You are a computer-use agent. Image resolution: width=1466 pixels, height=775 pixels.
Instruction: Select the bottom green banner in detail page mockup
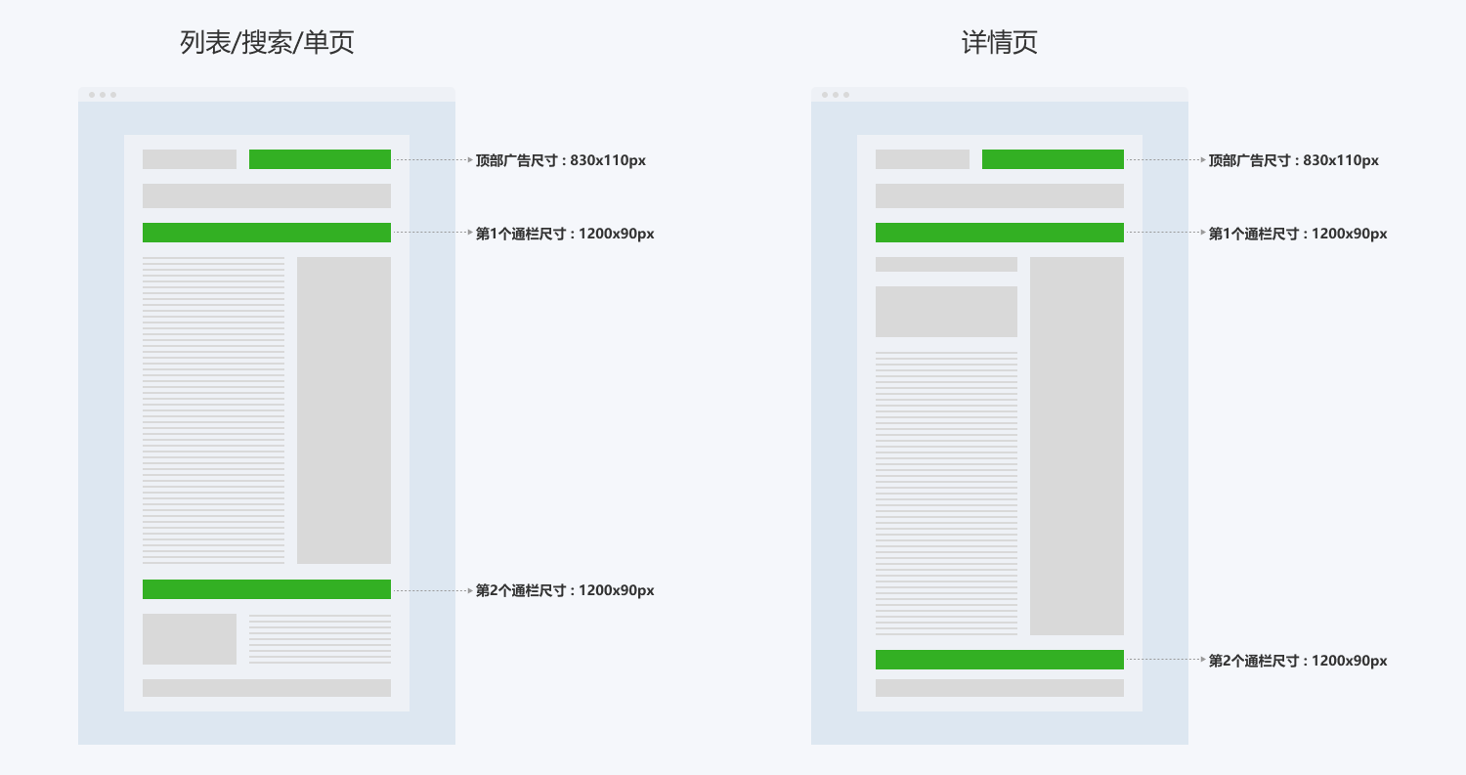[x=1000, y=660]
